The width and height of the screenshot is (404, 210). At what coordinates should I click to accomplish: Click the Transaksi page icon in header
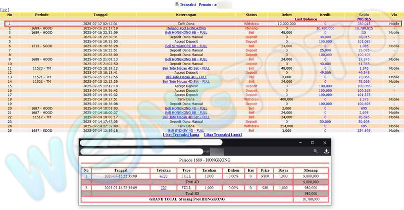point(177,4)
